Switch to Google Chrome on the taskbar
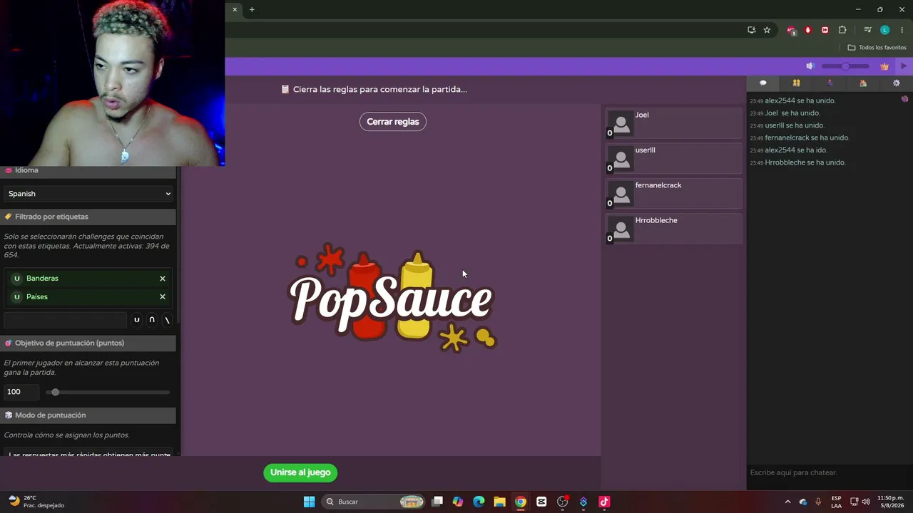This screenshot has height=513, width=913. (x=521, y=502)
